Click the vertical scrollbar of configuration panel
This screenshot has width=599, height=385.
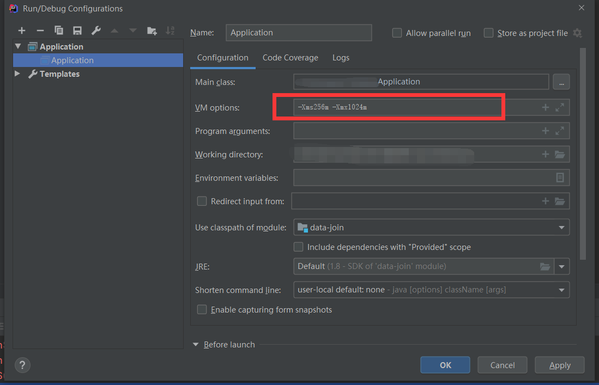click(583, 154)
